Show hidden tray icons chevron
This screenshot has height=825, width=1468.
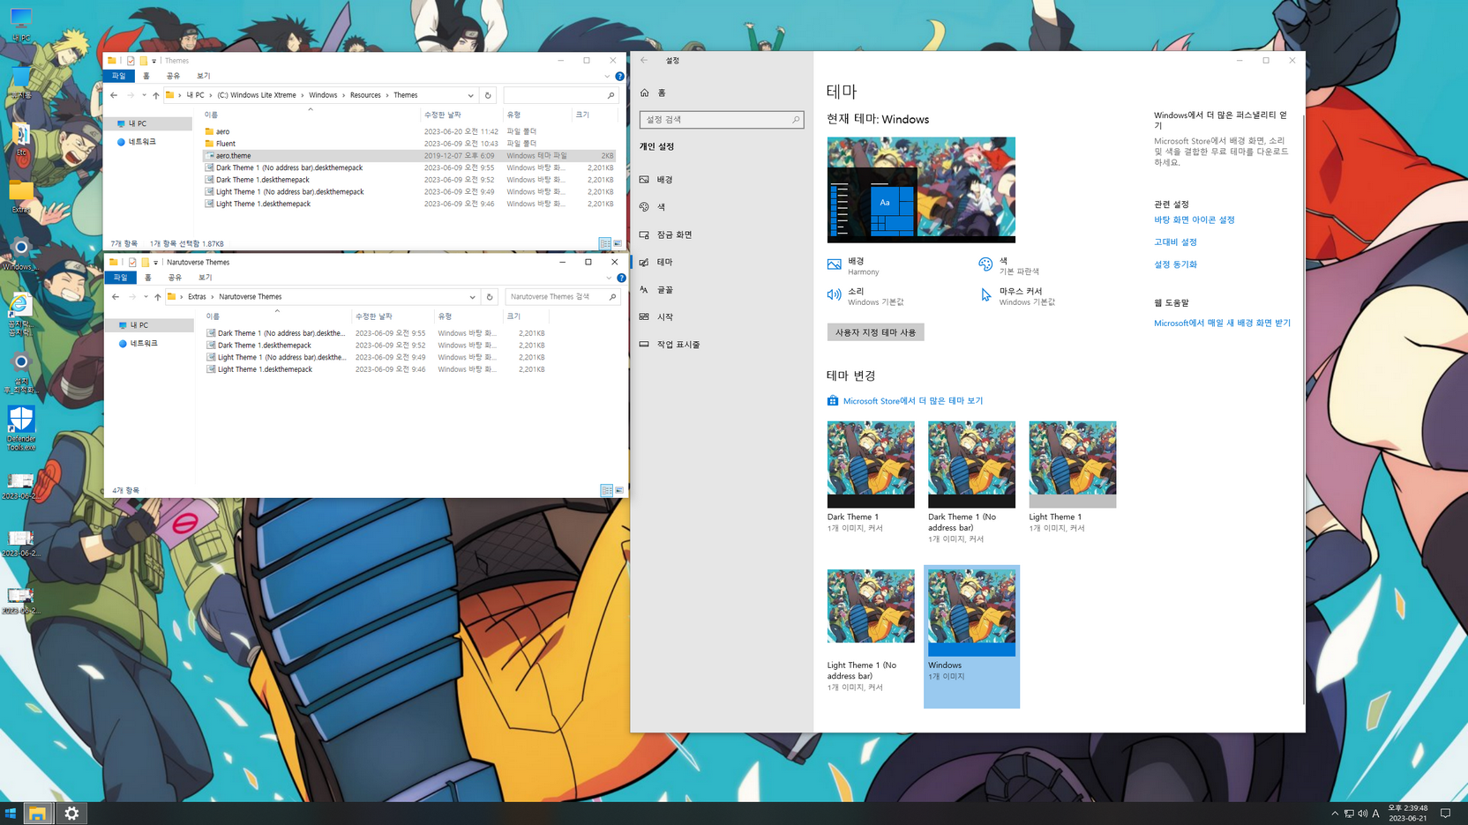(1335, 814)
